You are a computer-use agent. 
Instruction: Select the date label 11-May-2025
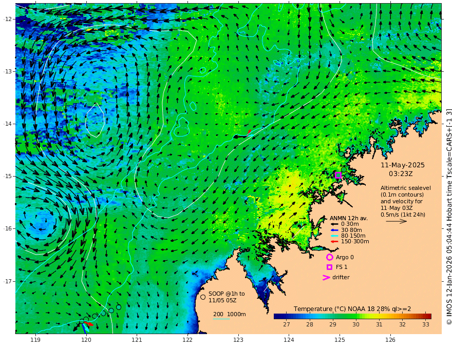pyautogui.click(x=402, y=165)
